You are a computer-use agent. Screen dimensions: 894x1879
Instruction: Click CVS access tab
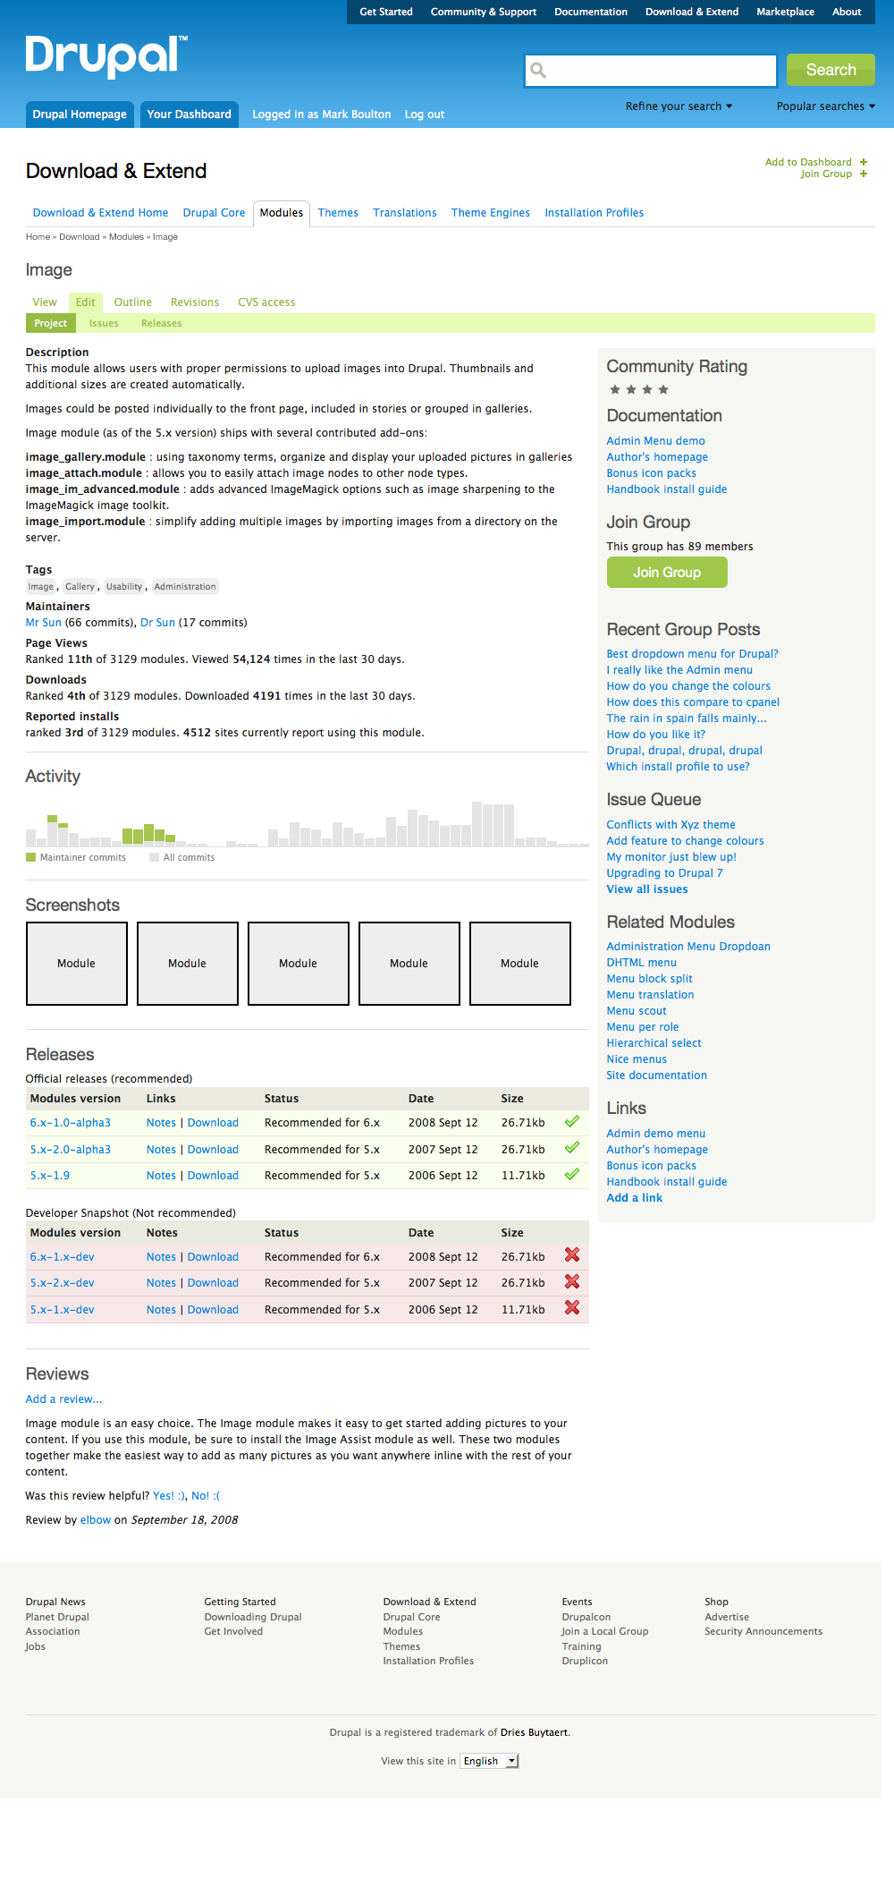[266, 302]
